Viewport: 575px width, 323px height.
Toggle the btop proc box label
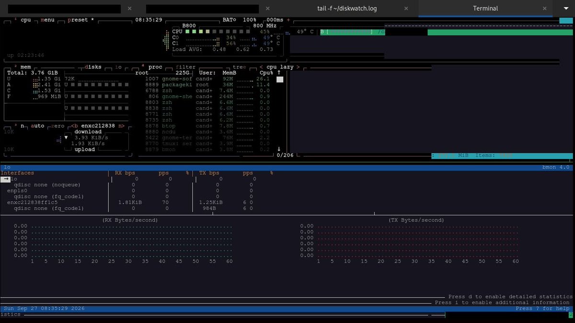(x=155, y=67)
